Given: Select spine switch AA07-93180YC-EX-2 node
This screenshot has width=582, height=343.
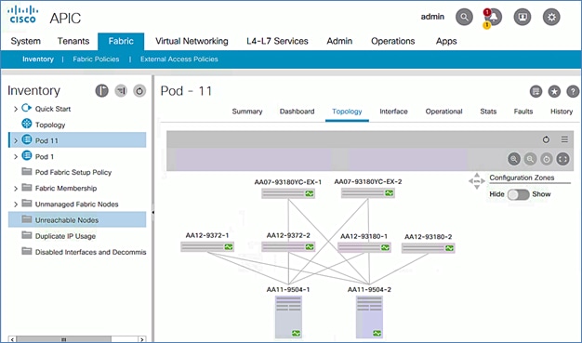Looking at the screenshot, I should coord(368,193).
